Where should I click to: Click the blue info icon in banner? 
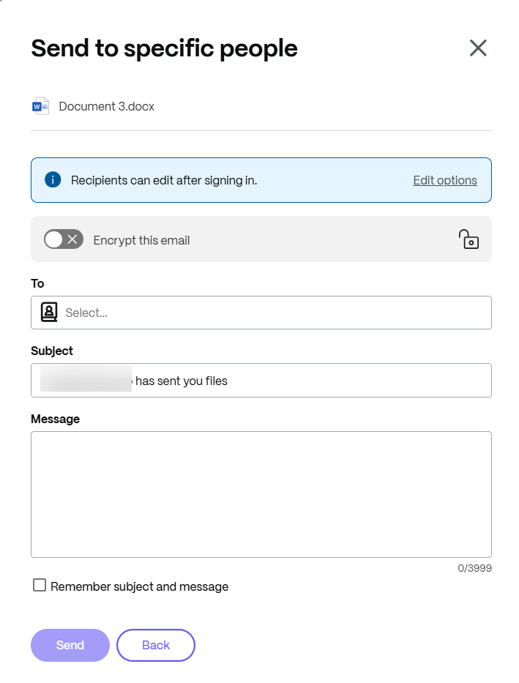click(x=53, y=180)
